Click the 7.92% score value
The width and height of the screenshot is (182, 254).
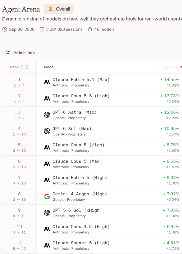173,194
